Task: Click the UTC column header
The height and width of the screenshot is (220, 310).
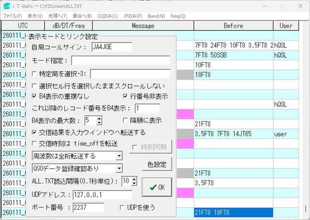Action: tap(23, 26)
